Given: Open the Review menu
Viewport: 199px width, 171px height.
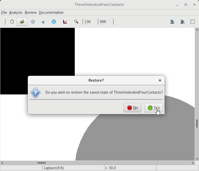Looking at the screenshot, I should (x=30, y=13).
